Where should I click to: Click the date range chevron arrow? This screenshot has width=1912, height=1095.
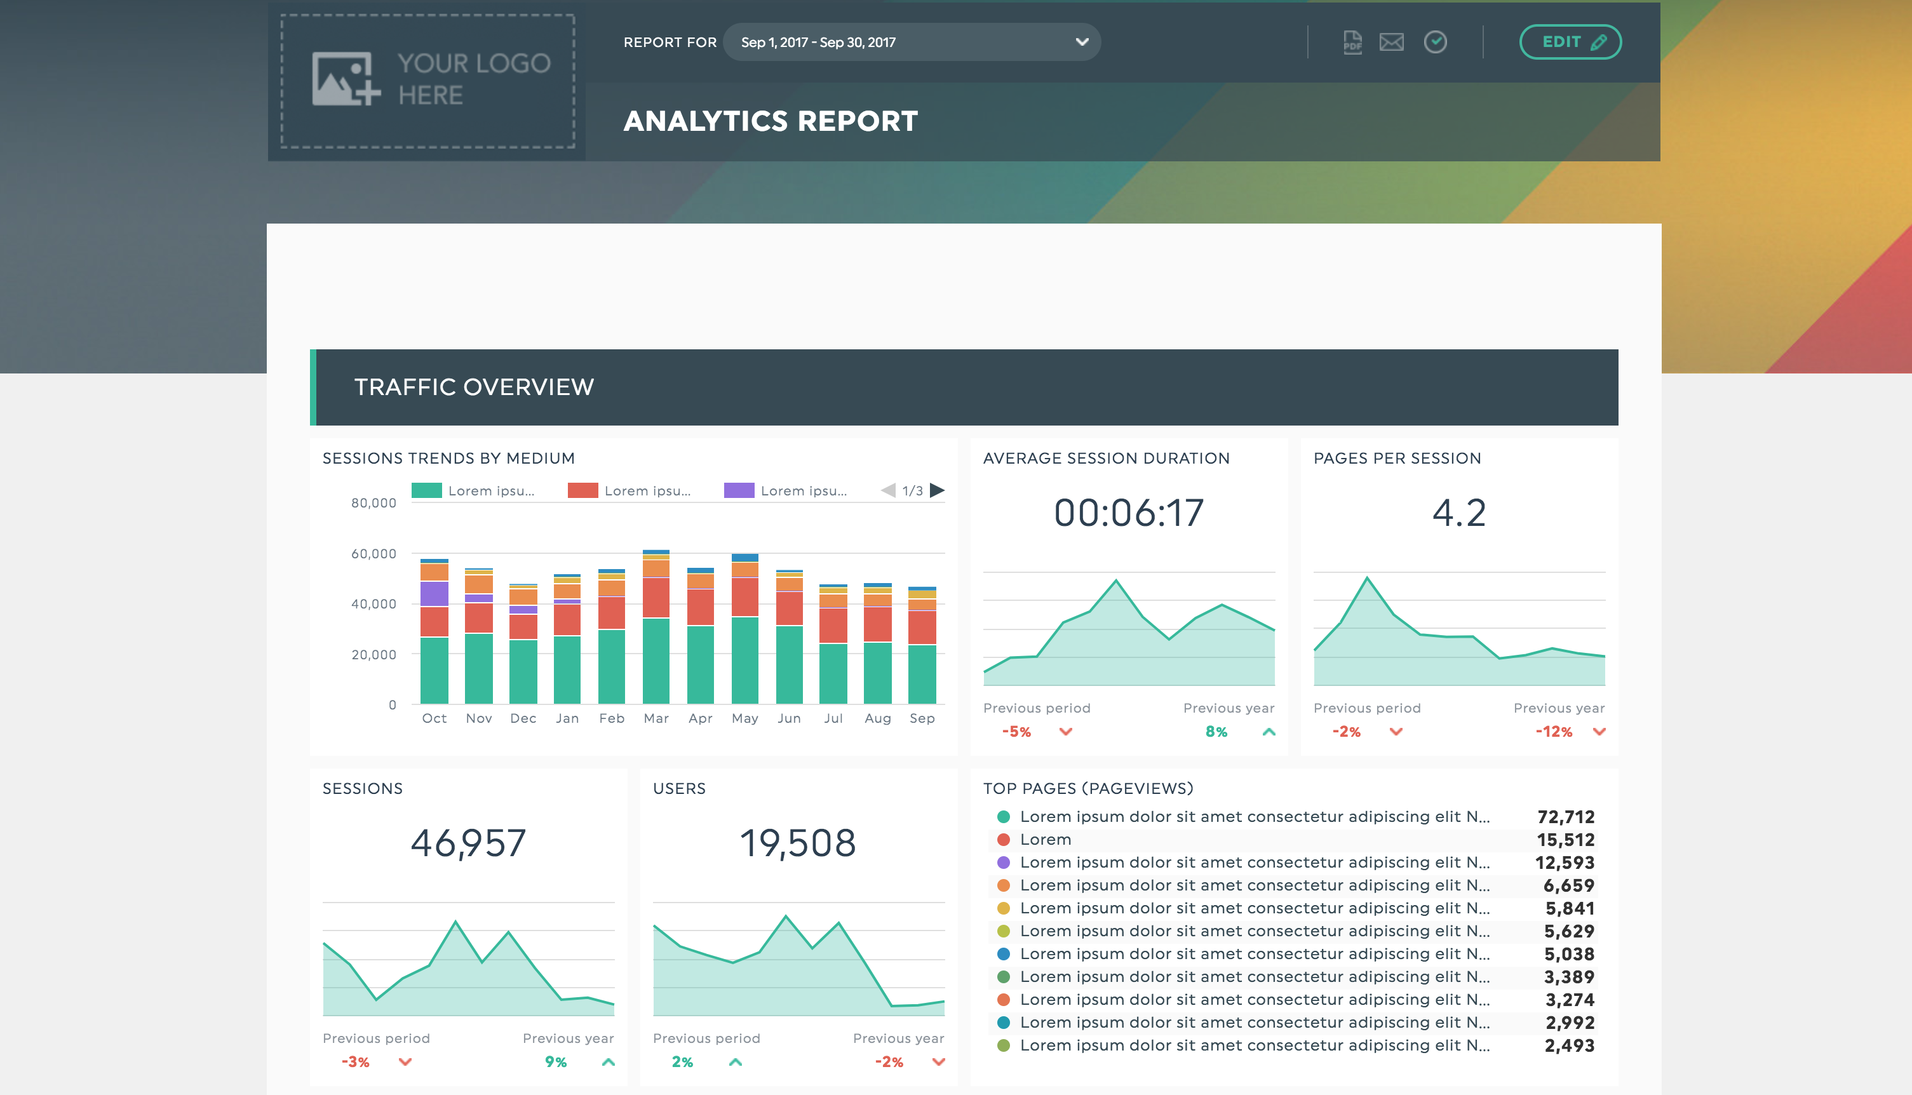click(1082, 42)
